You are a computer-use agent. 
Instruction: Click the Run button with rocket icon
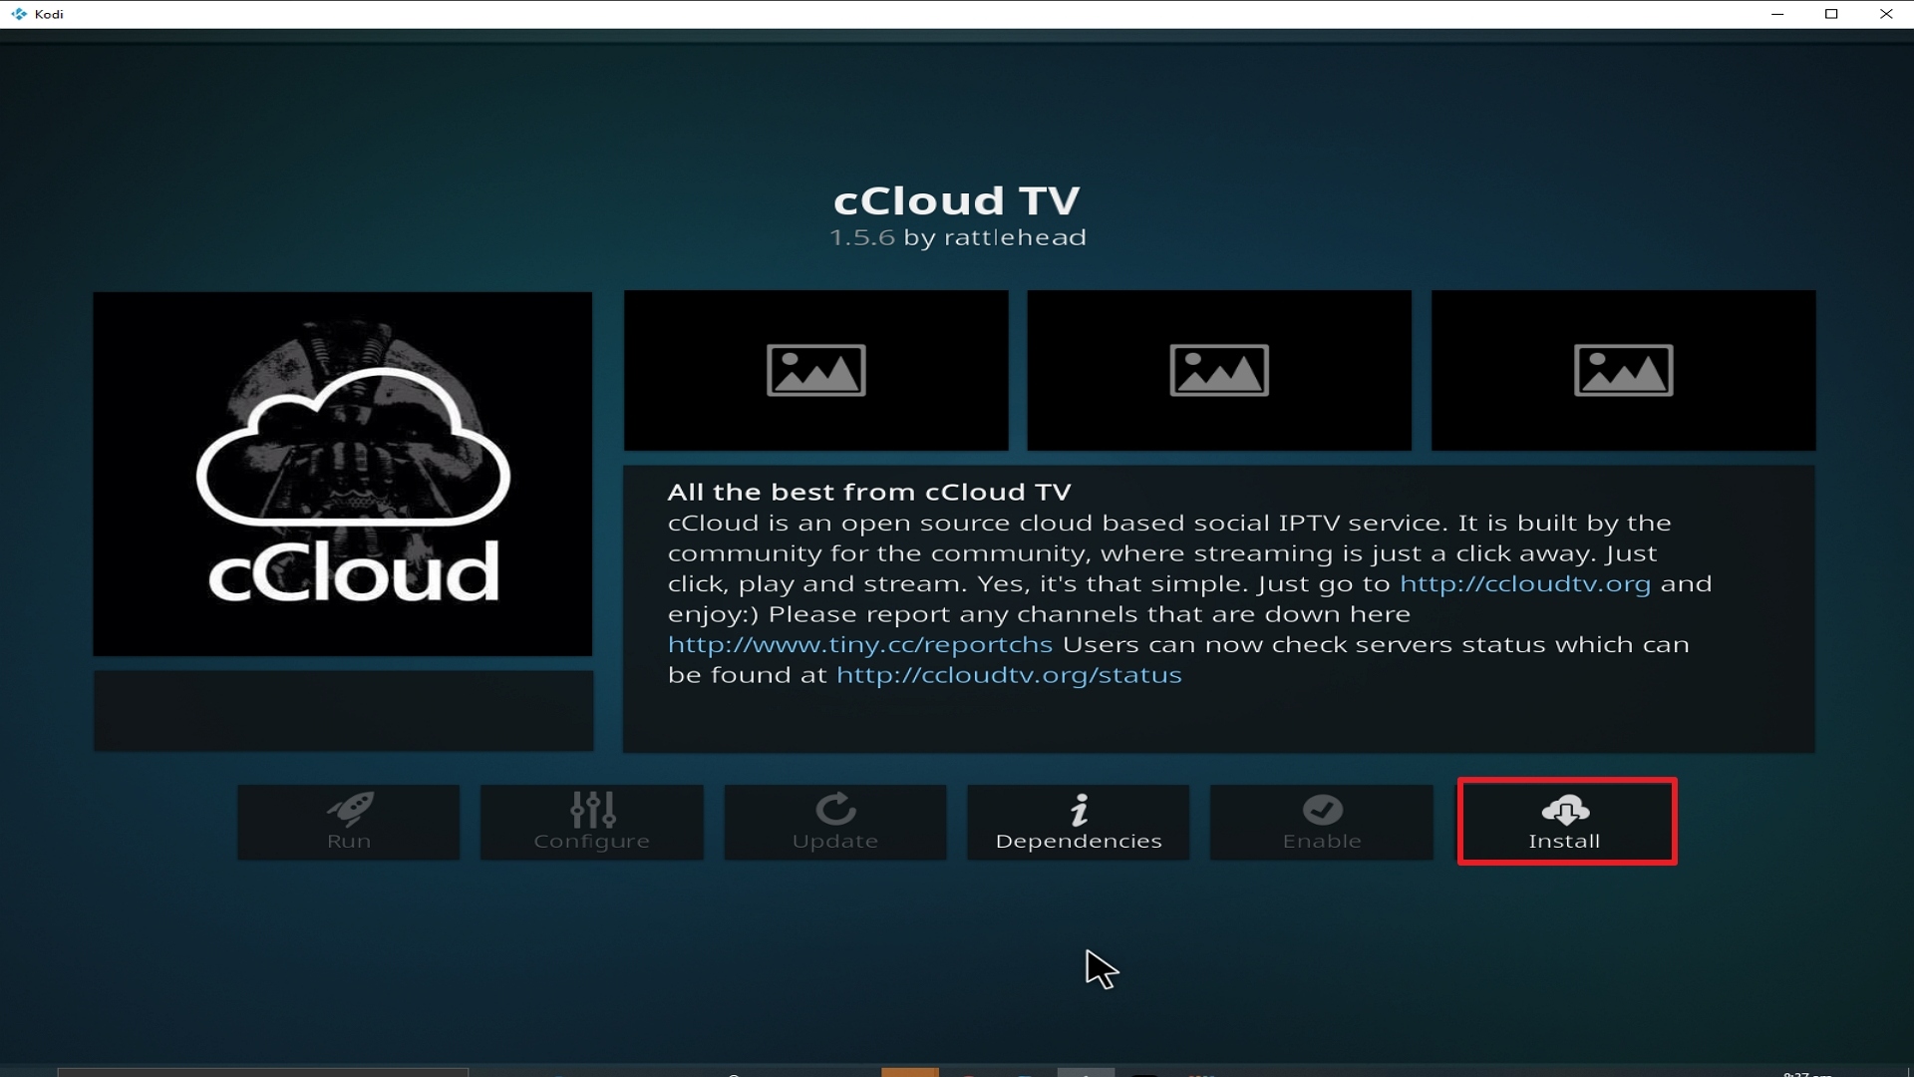[348, 822]
